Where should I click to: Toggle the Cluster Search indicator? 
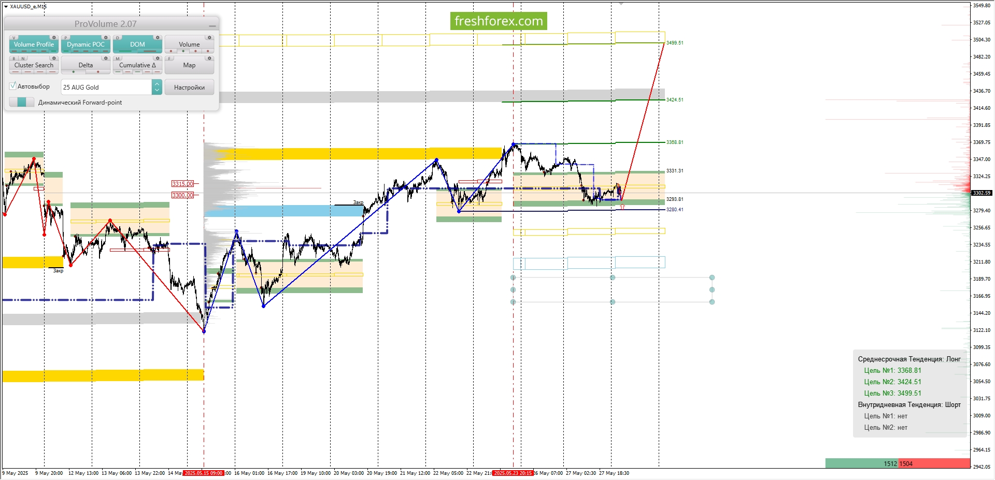coord(34,65)
